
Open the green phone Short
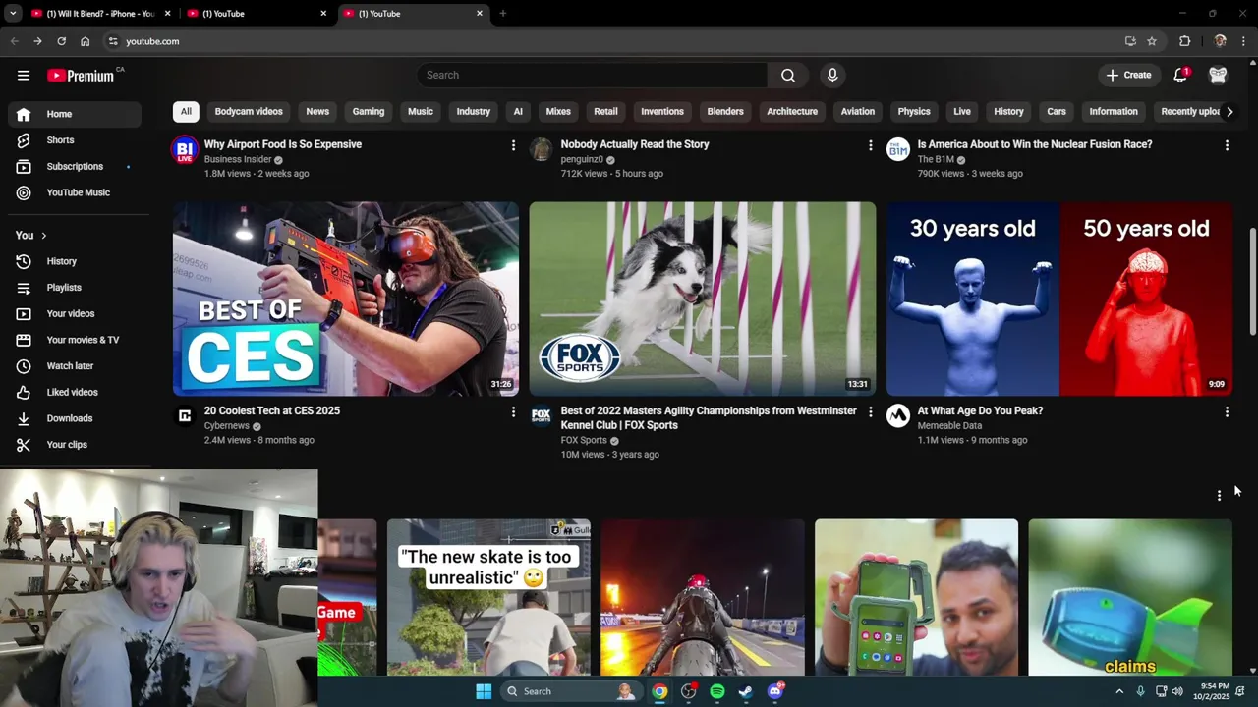coord(916,597)
